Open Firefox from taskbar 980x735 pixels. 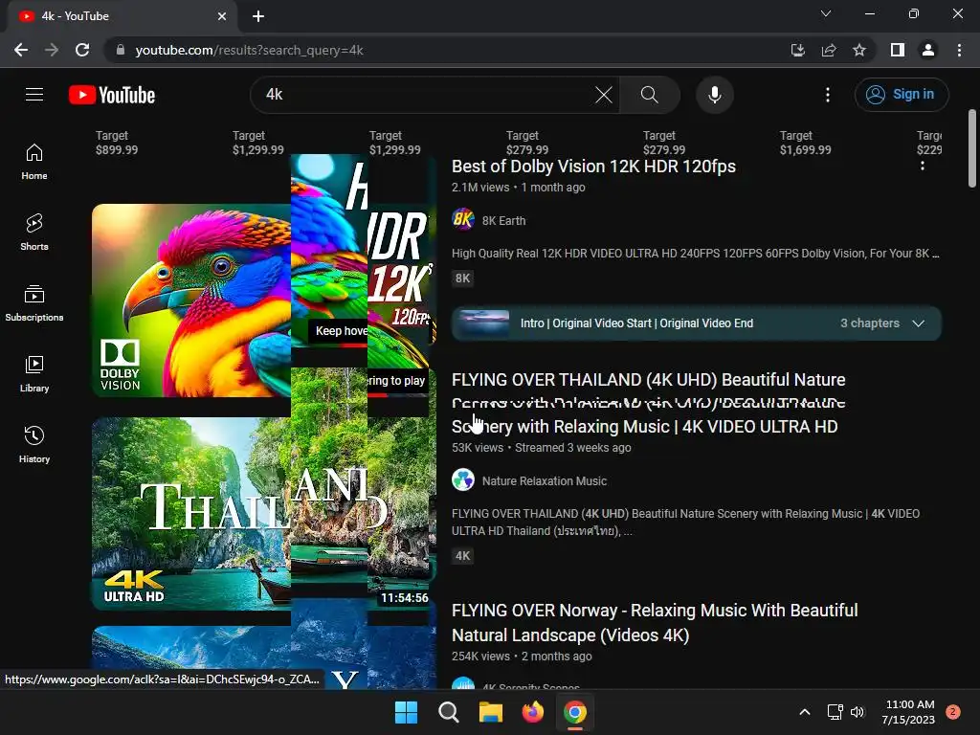(x=532, y=712)
